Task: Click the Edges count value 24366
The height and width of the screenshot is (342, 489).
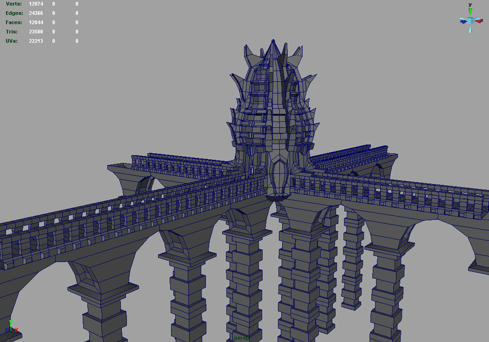Action: (x=36, y=13)
